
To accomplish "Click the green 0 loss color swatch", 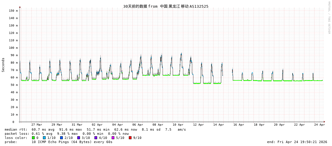I will 33,138.
